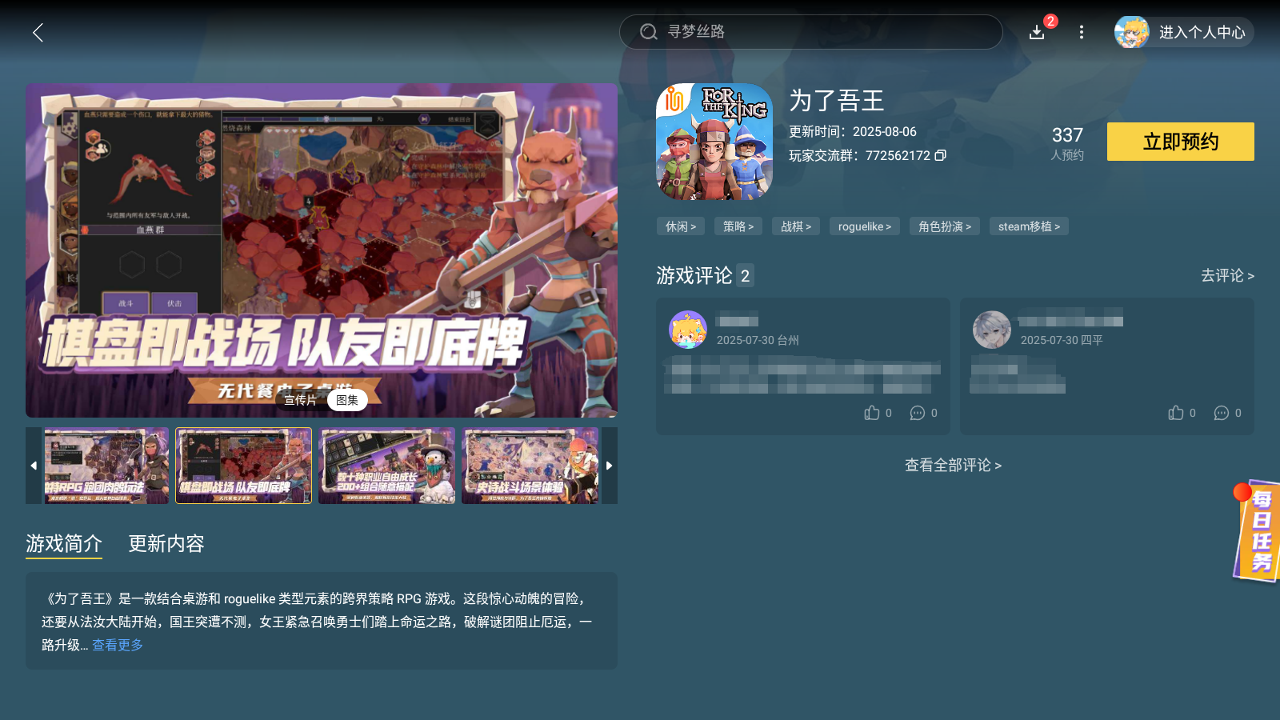Select the RPG 跑团 thumbnail
This screenshot has width=1280, height=720.
tap(106, 466)
